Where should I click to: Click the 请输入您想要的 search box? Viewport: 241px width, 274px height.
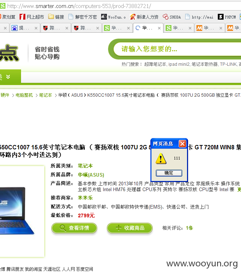point(178,49)
